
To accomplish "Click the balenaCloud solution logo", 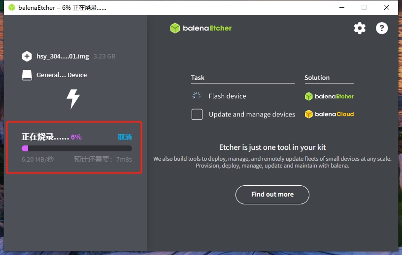I will click(329, 114).
